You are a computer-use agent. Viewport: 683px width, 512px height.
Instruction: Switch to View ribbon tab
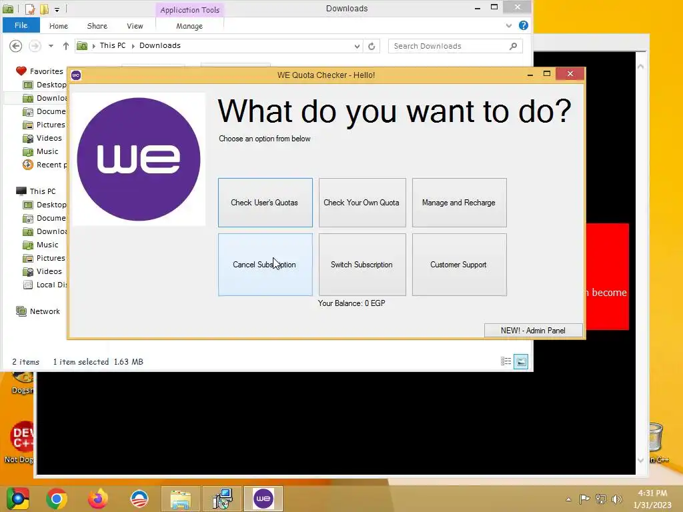tap(135, 26)
